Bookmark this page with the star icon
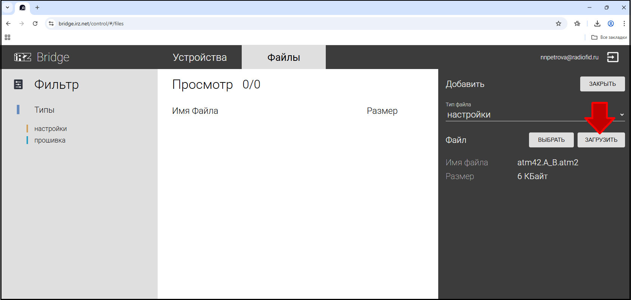This screenshot has width=631, height=300. (x=558, y=24)
